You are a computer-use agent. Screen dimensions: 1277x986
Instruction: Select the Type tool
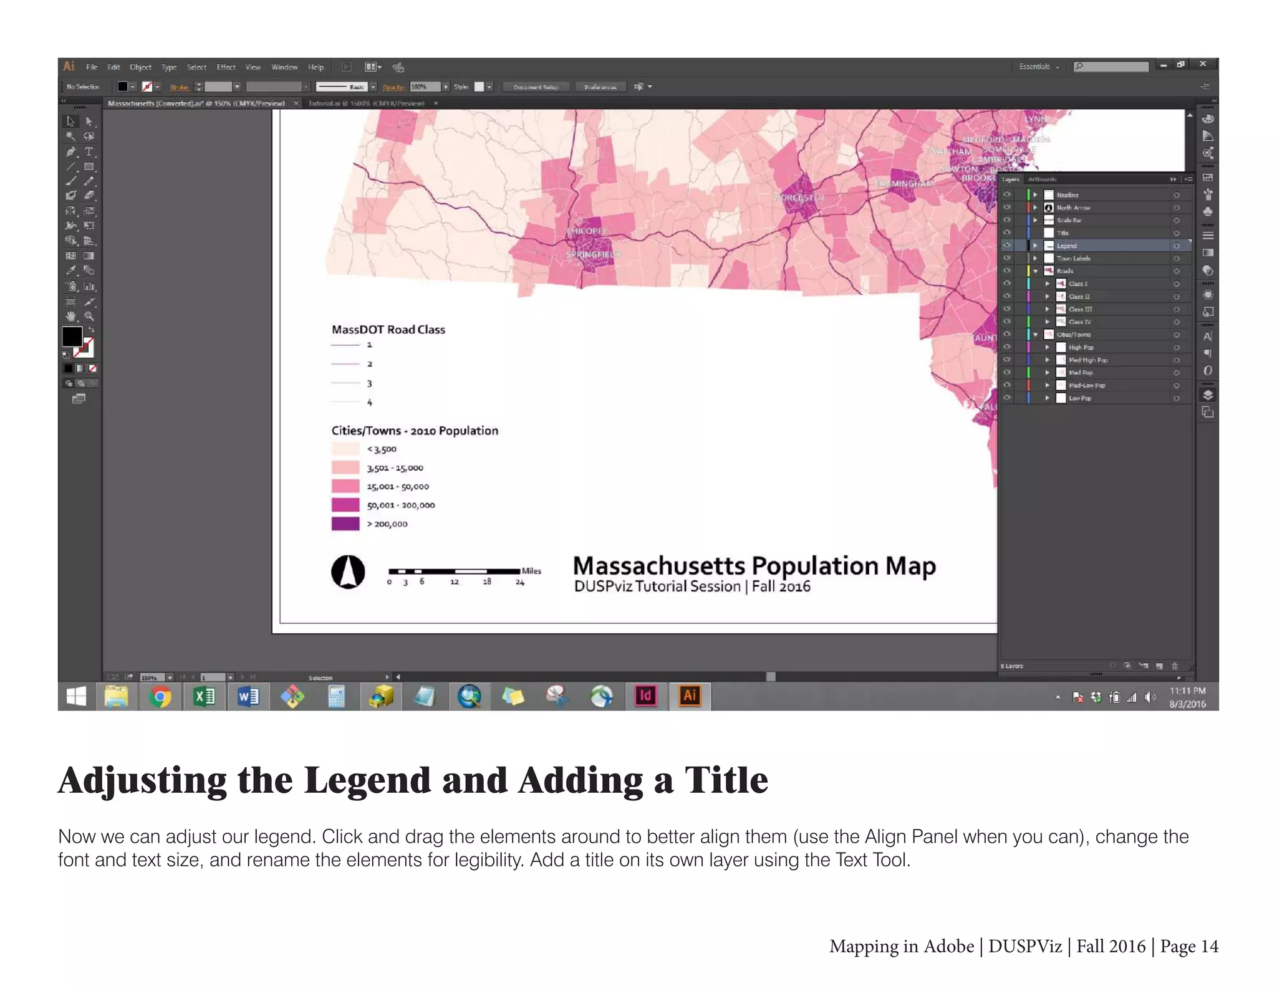coord(89,151)
